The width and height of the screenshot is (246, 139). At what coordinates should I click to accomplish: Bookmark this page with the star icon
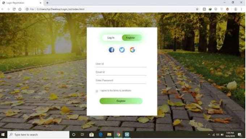point(197,9)
